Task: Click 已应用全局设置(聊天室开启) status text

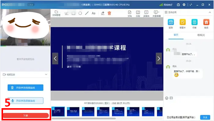Action: (x=181, y=117)
